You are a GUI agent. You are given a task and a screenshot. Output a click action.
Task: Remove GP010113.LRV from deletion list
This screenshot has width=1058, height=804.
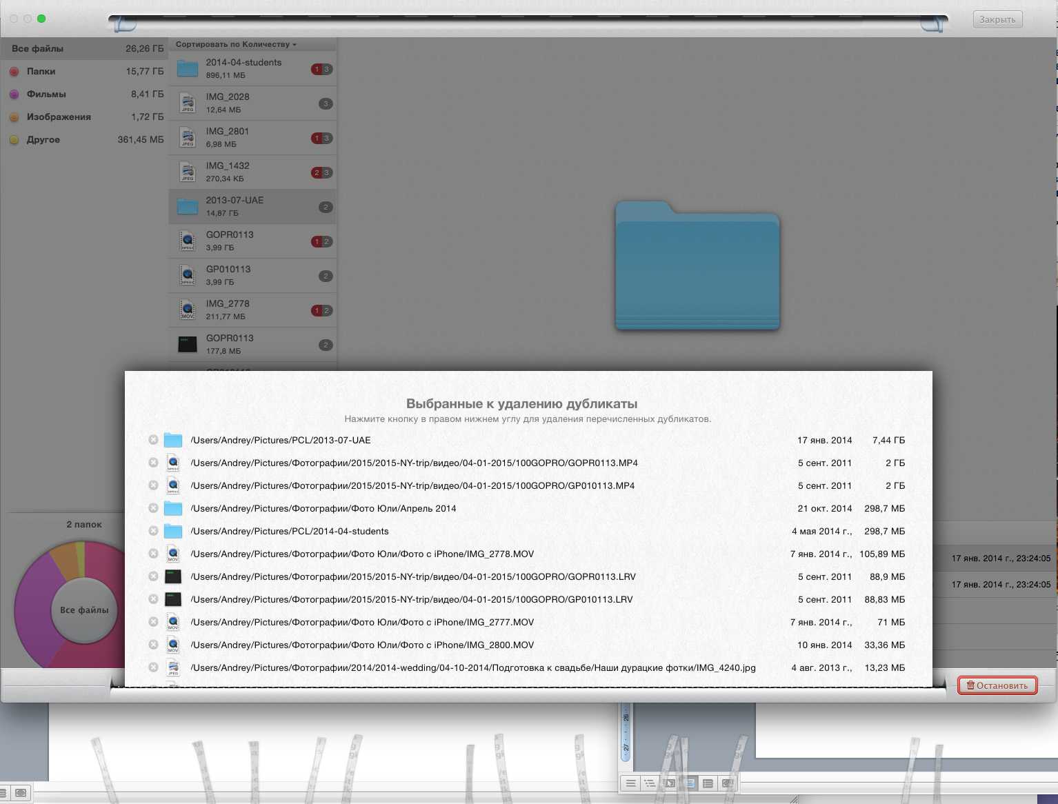[153, 599]
